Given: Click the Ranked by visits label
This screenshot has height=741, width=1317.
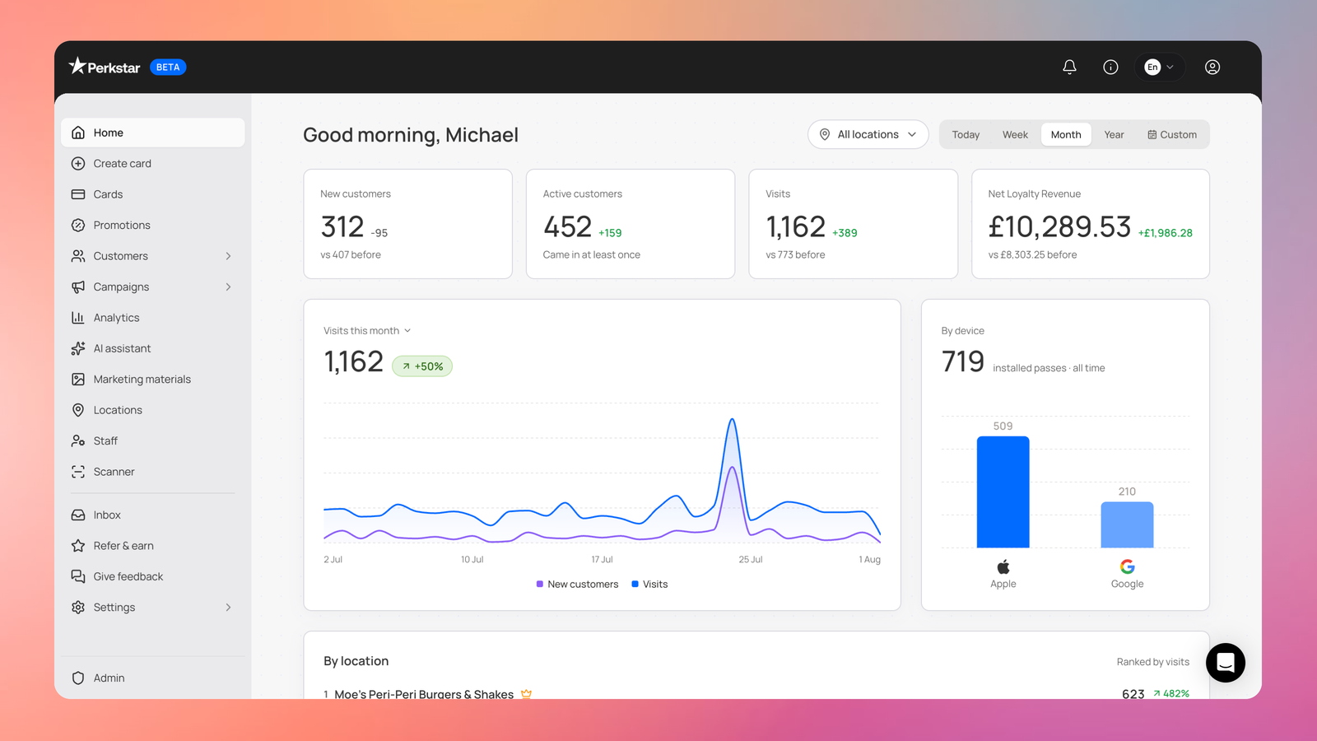Looking at the screenshot, I should [1152, 662].
